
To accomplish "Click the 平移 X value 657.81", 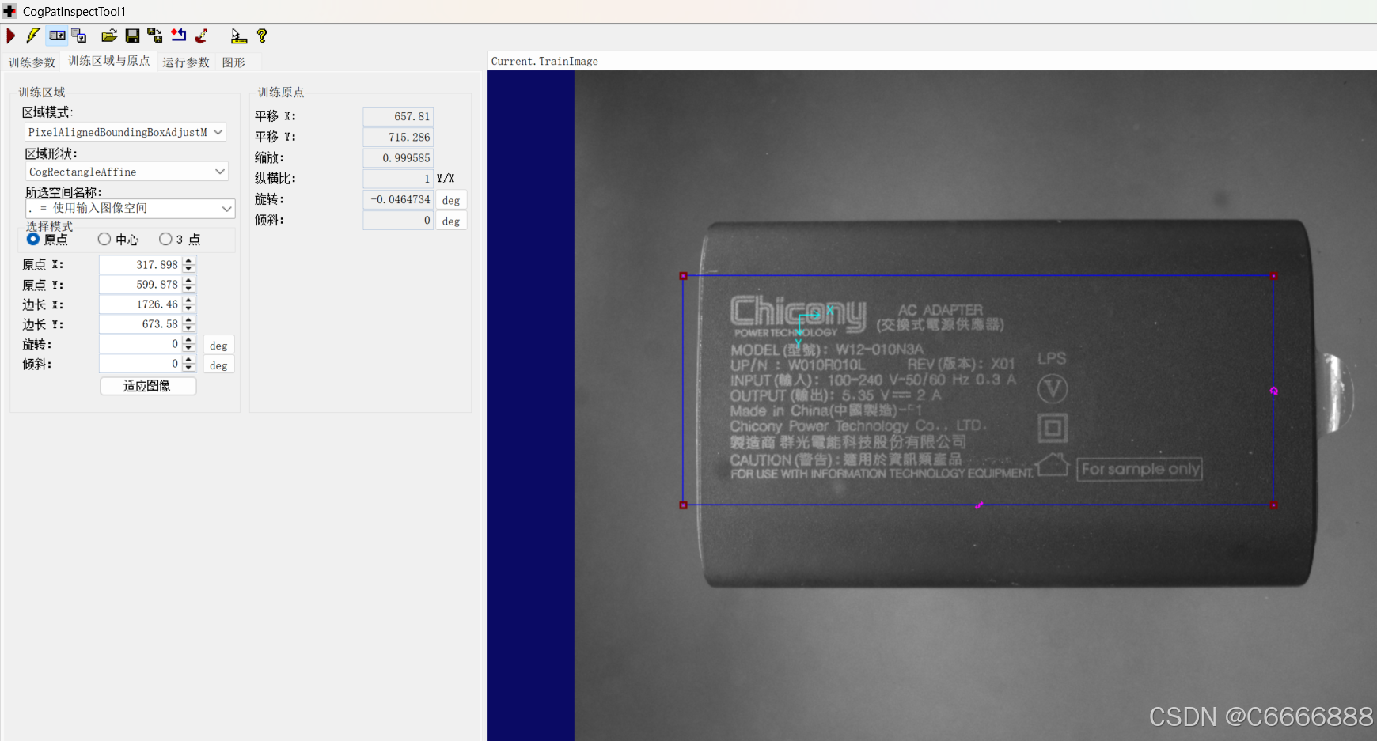I will click(x=398, y=116).
